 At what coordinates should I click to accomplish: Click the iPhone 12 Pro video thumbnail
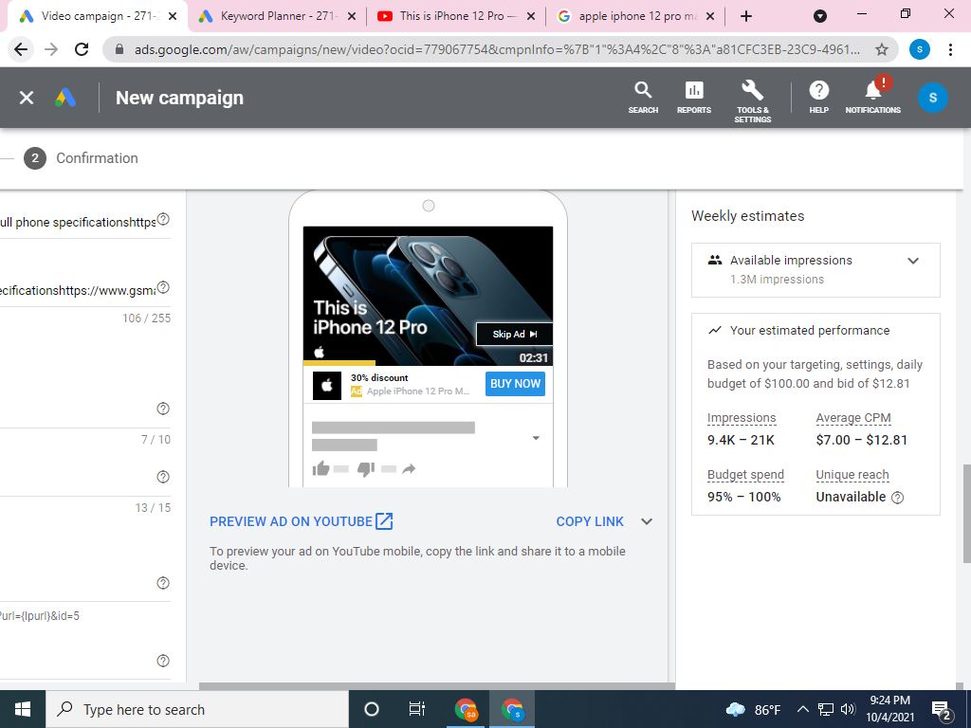(428, 296)
